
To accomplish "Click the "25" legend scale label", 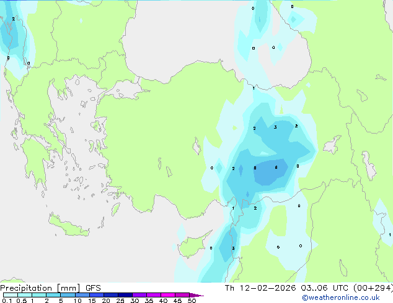I will point(120,301).
